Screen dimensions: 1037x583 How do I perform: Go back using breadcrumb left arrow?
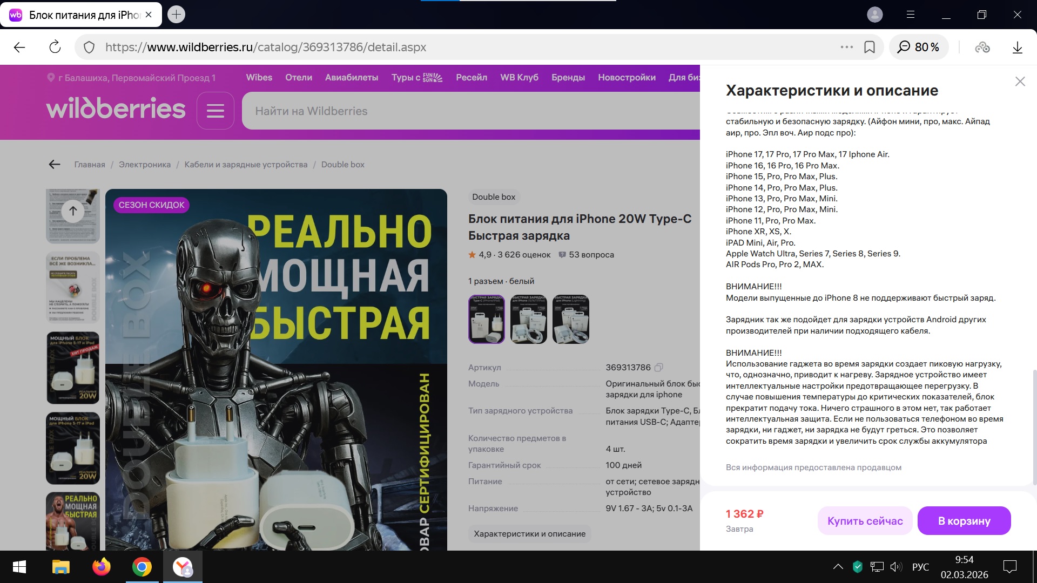[x=55, y=165]
